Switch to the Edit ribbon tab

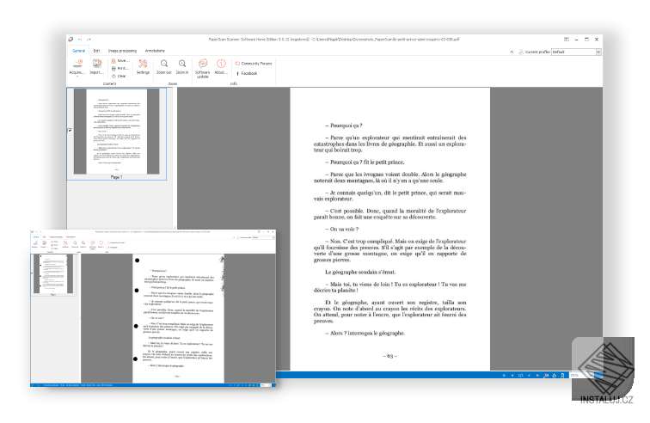[x=96, y=51]
